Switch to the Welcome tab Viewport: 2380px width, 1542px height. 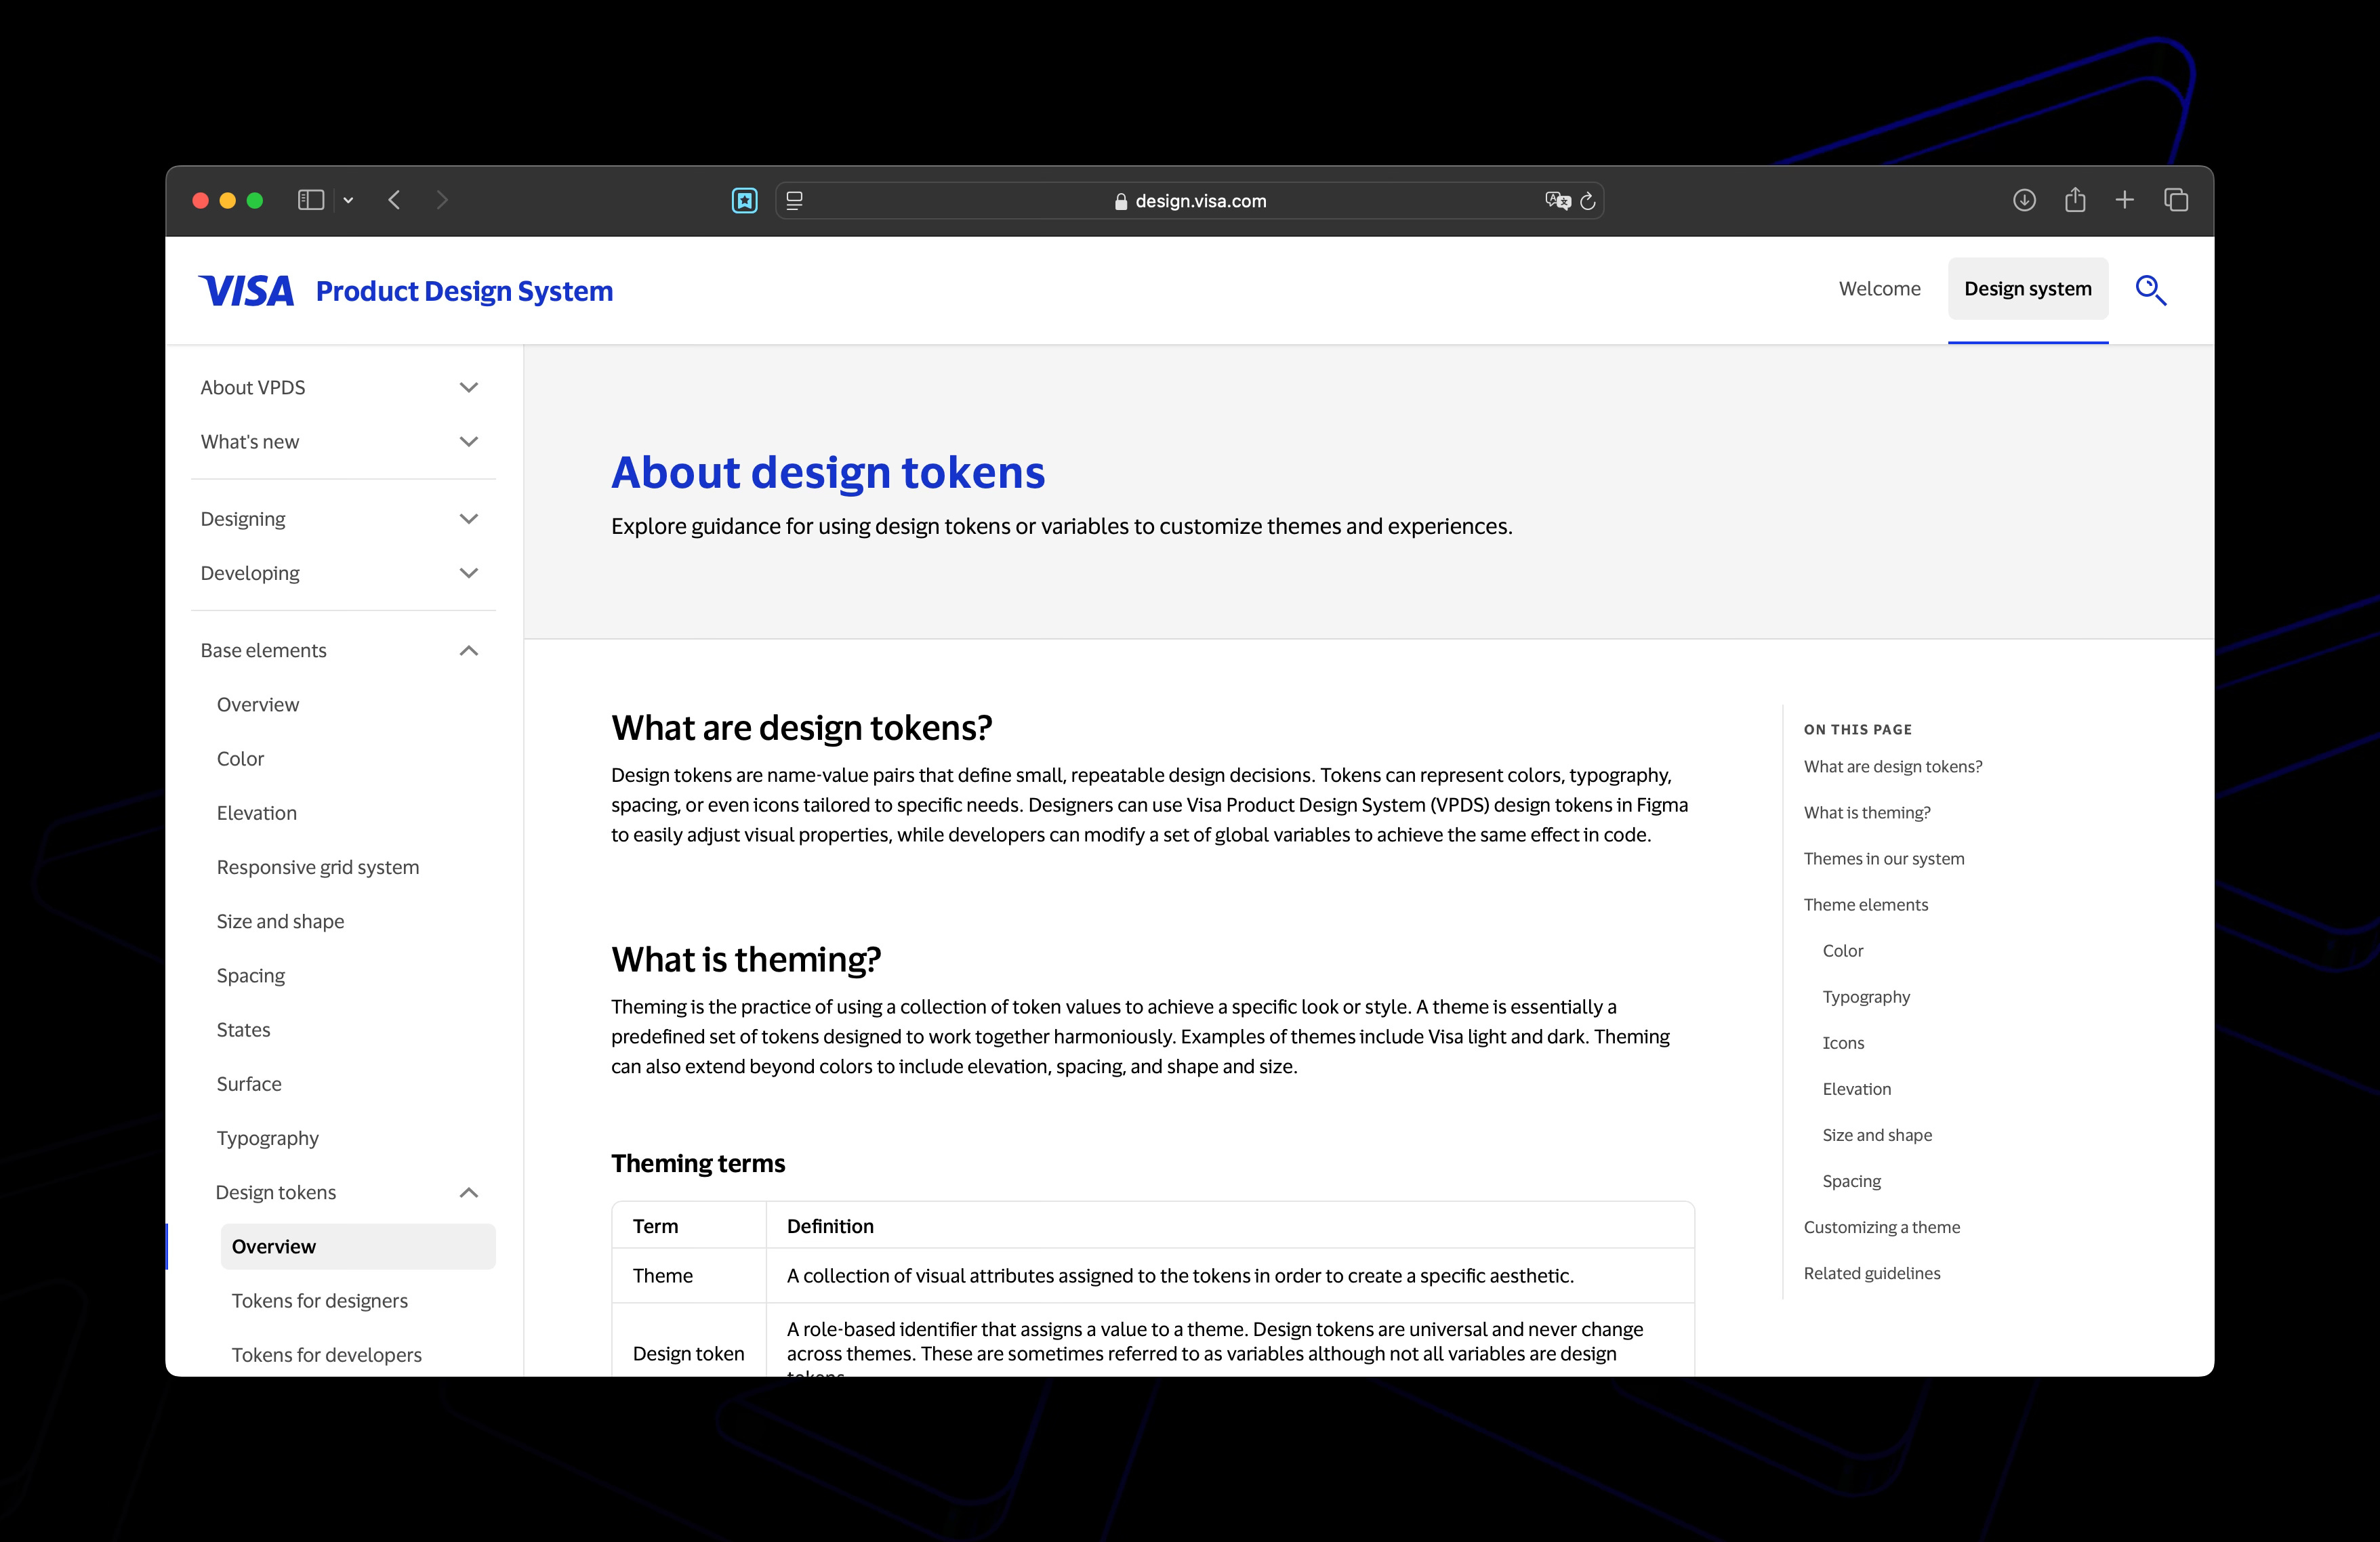click(1879, 289)
